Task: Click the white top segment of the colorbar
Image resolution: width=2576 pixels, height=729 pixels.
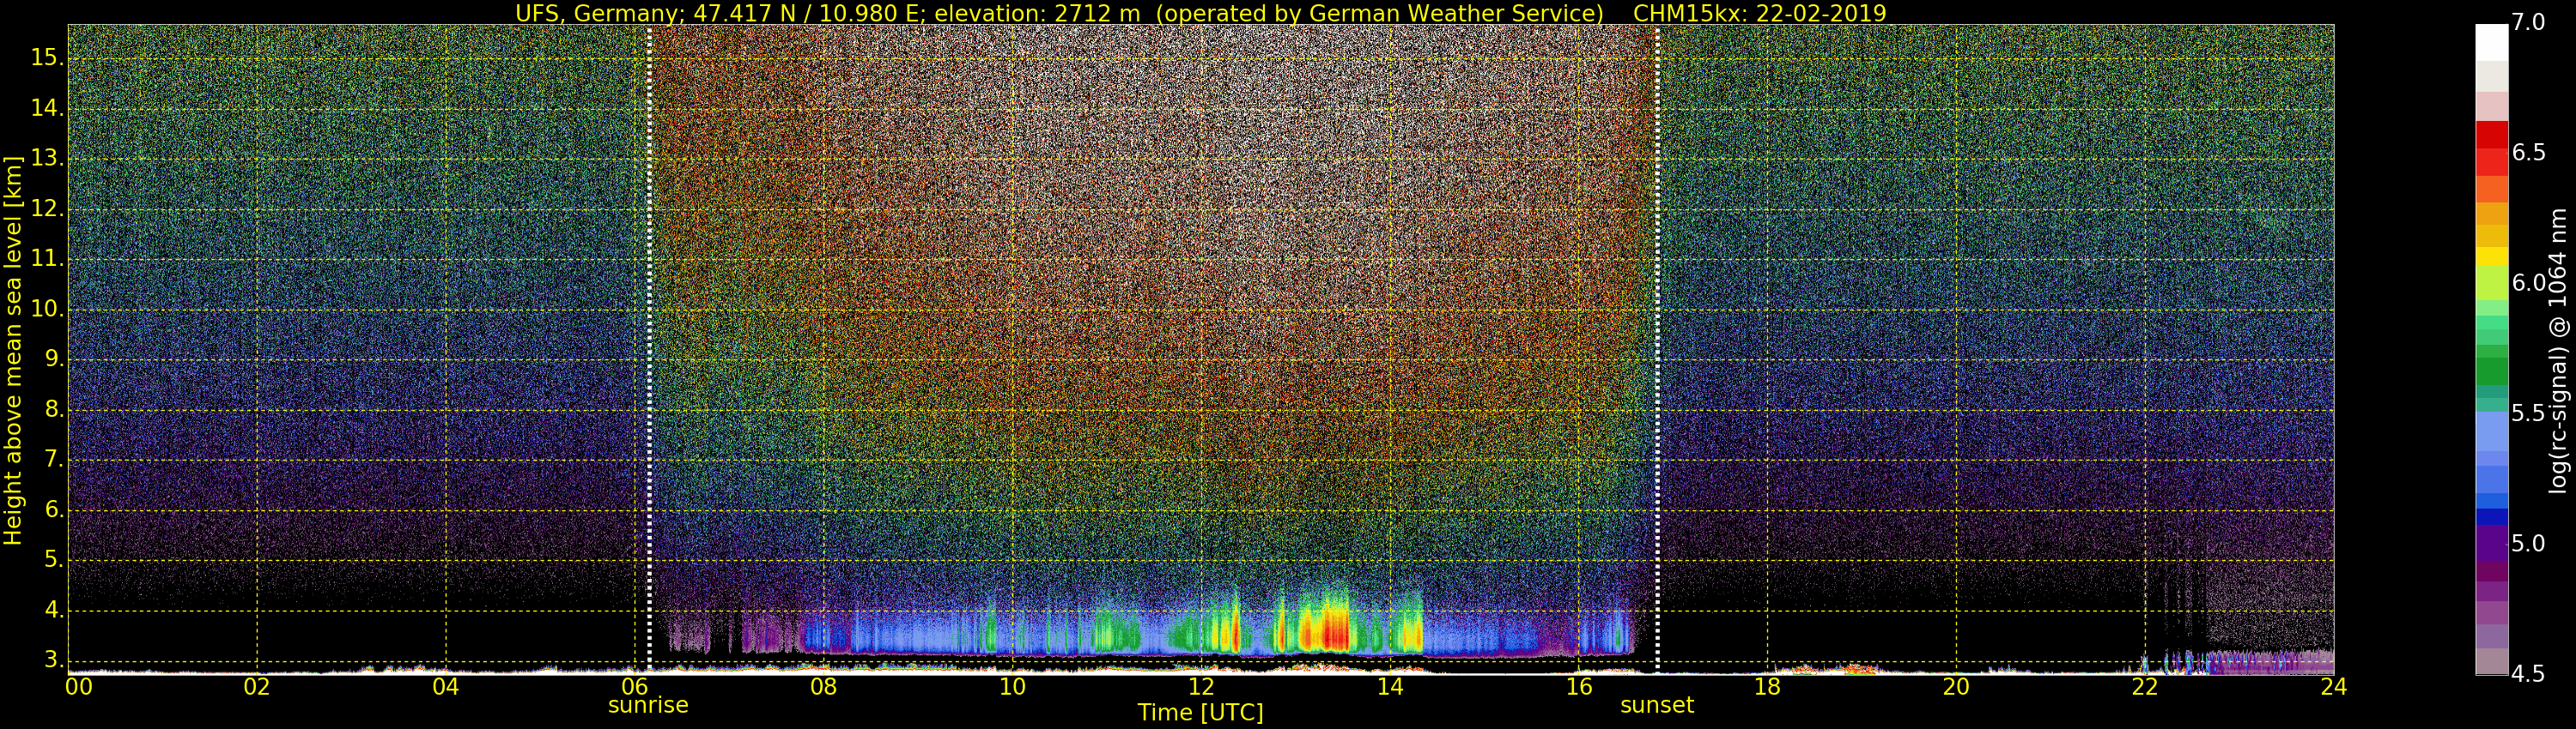Action: tap(2492, 43)
